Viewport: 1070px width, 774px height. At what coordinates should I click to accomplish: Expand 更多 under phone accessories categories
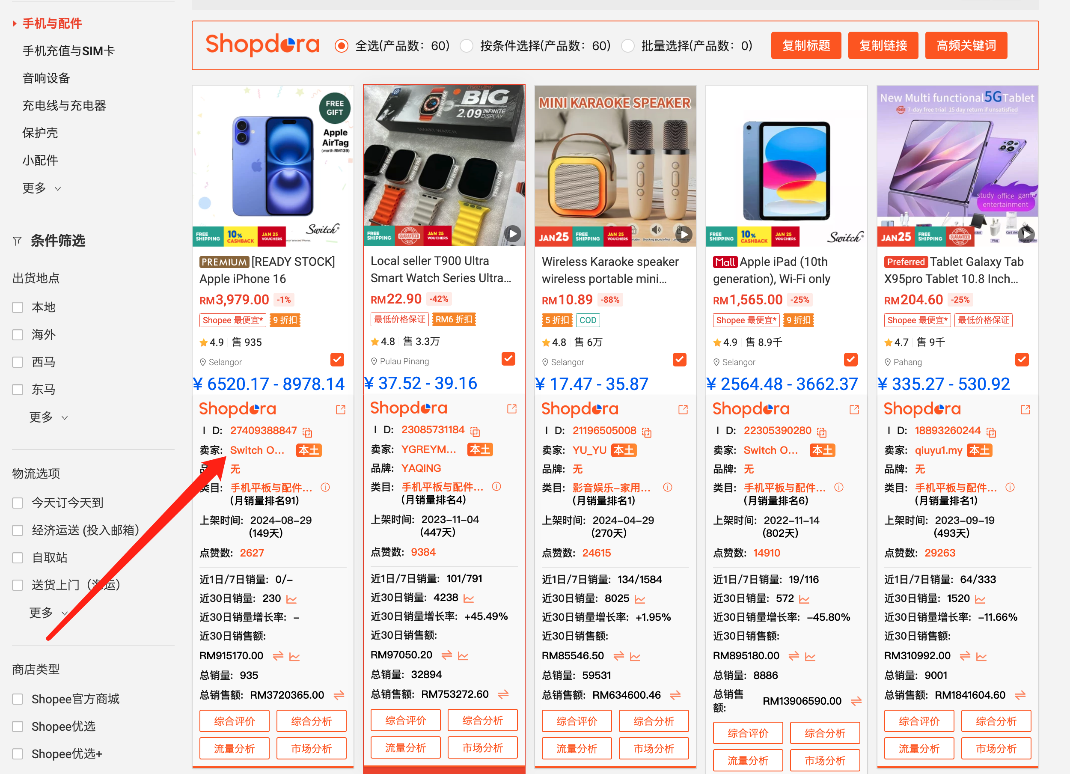point(42,188)
